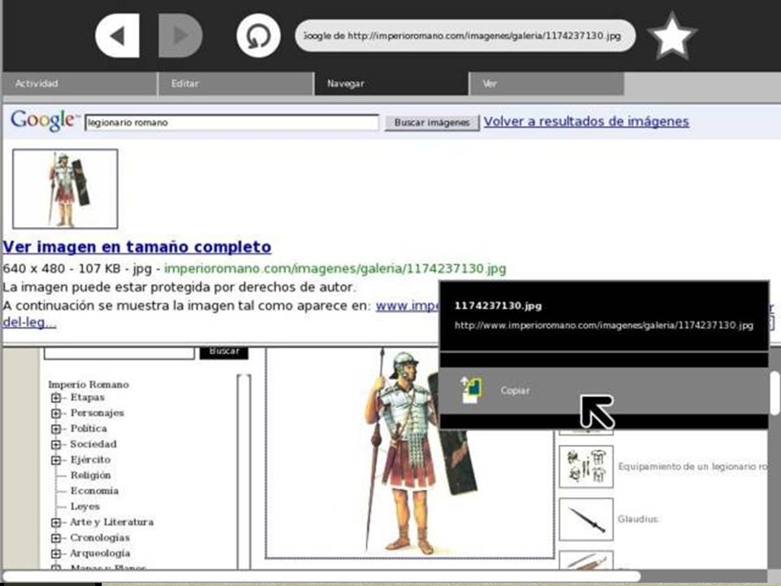Image resolution: width=781 pixels, height=586 pixels.
Task: Click the horizontal scrollbar at bottom
Action: click(x=322, y=576)
